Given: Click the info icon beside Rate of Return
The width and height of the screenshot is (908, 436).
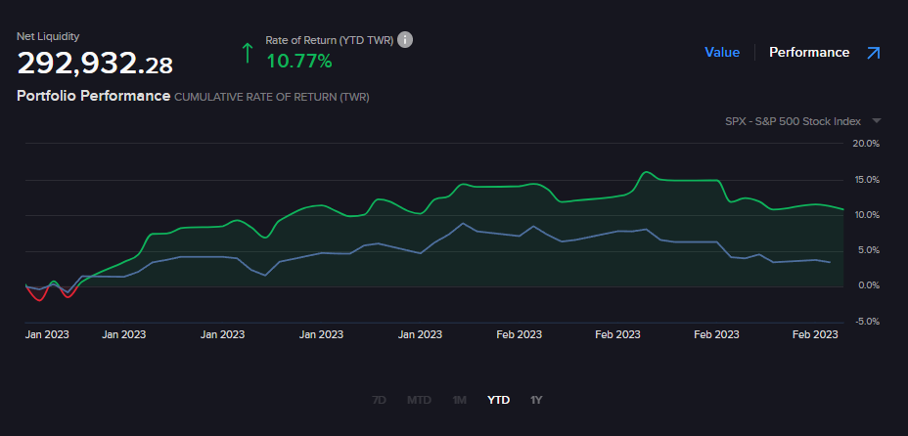Looking at the screenshot, I should 405,40.
